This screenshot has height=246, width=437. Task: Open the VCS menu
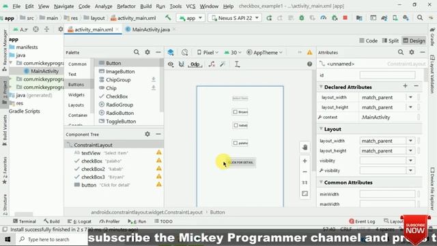click(x=191, y=6)
